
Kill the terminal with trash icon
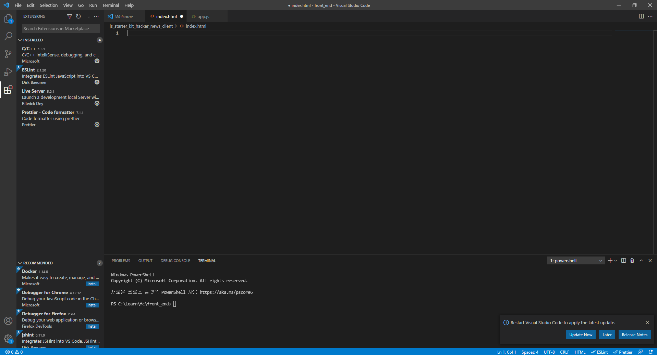pos(632,261)
